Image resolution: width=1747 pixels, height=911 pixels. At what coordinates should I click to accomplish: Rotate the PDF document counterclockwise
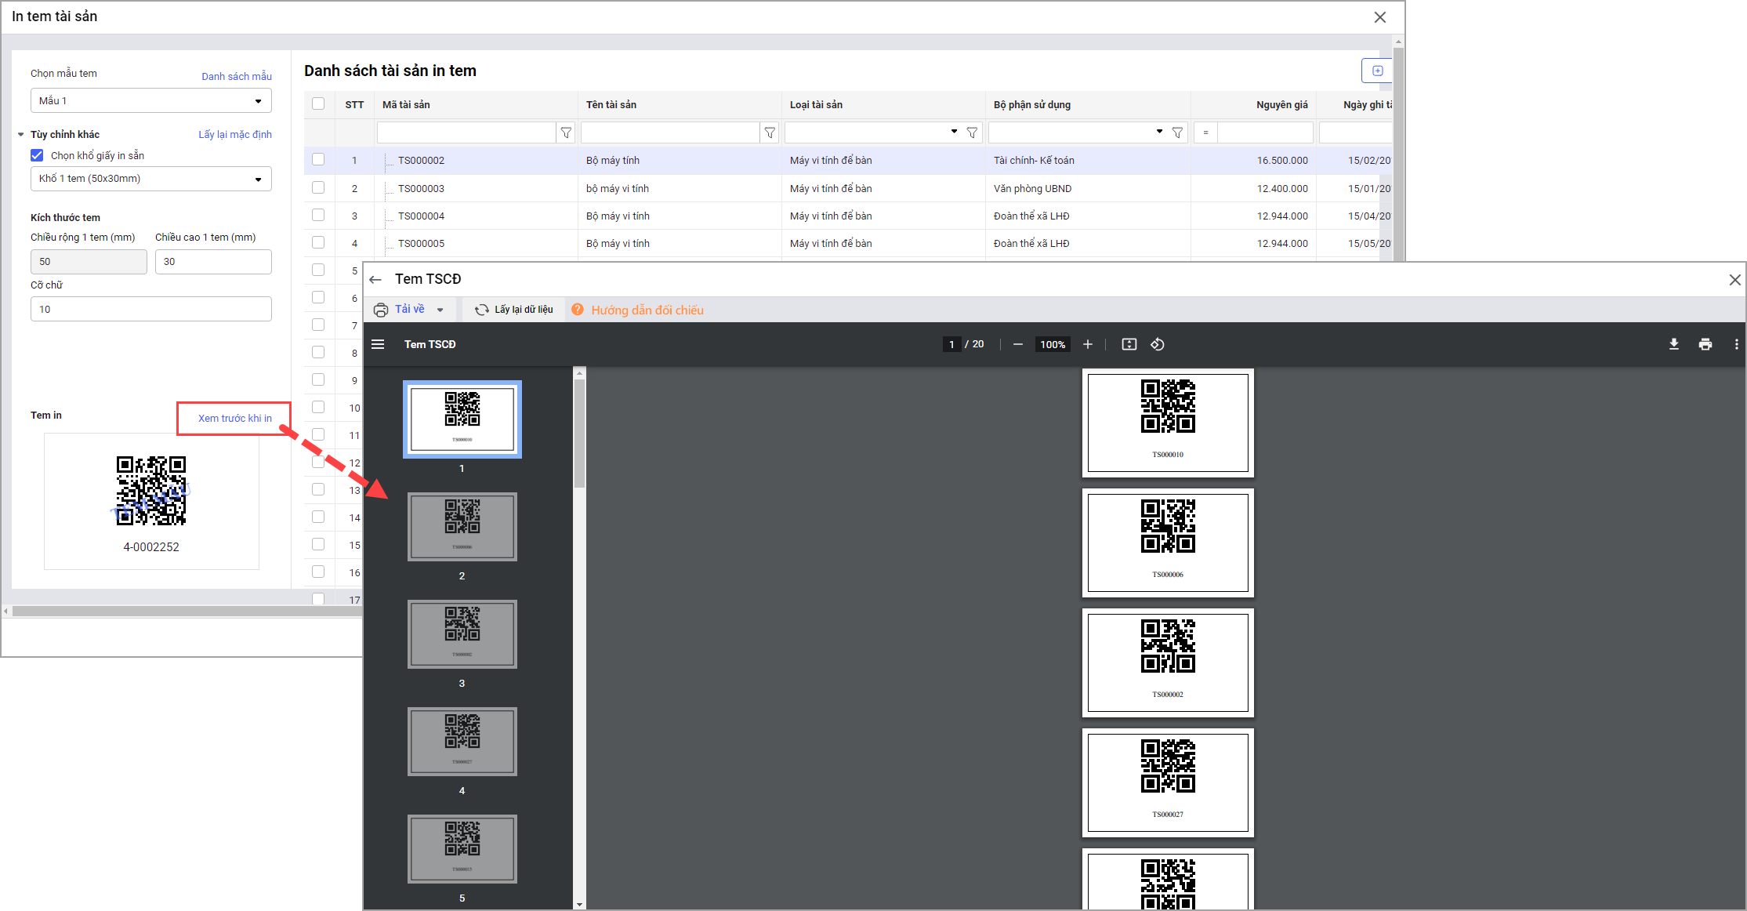tap(1158, 344)
